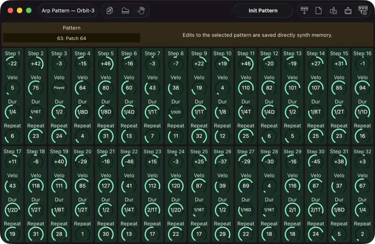Click the Step 11 Velo knob showing 110

click(246, 88)
